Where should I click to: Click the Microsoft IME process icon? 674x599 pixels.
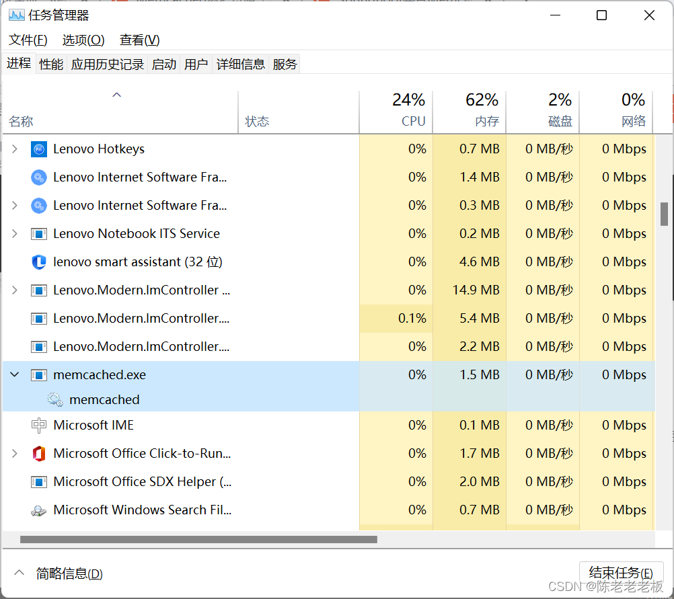(38, 425)
